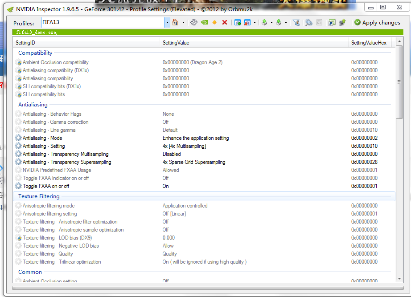Click the FIFA13 profile name field

(103, 23)
